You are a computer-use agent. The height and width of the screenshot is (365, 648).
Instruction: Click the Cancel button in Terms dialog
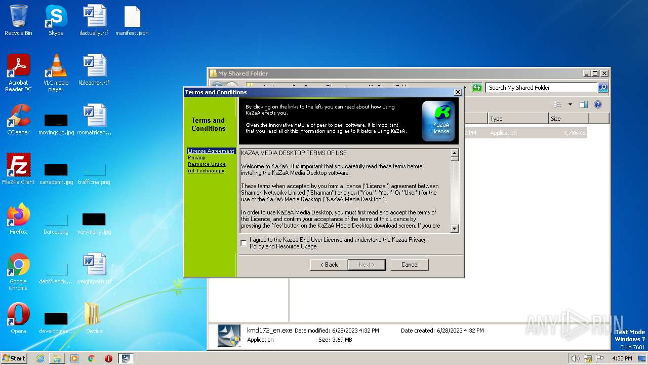[410, 265]
